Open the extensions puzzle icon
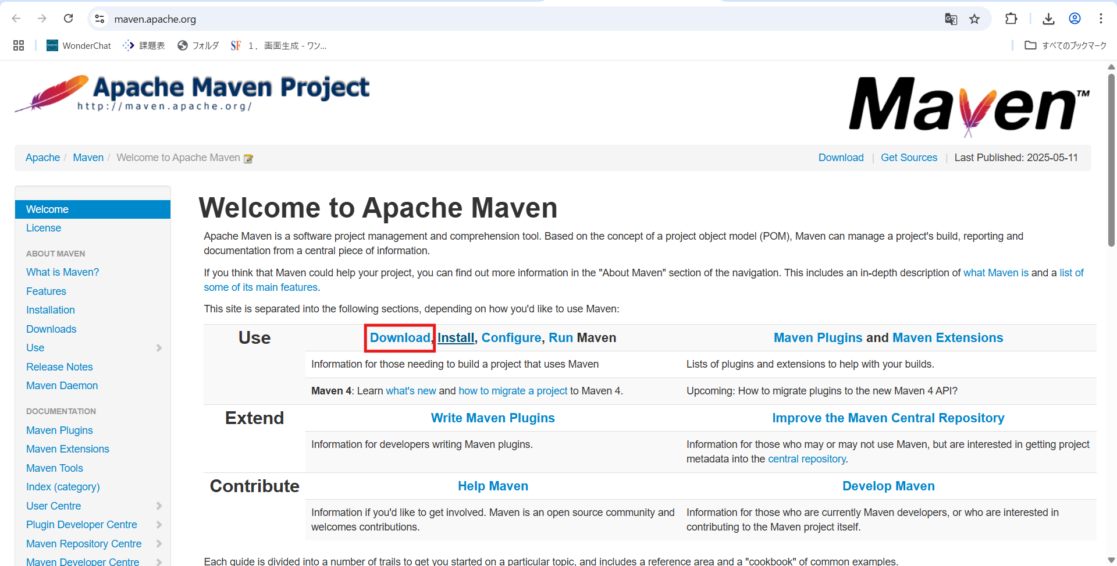1117x566 pixels. [x=1011, y=19]
